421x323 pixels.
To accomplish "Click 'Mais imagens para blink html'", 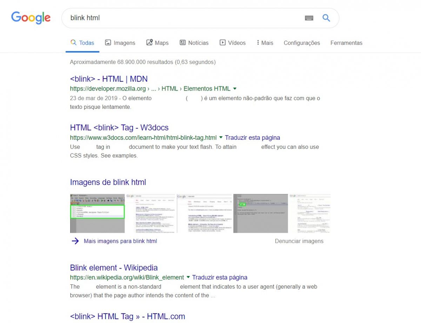I will point(120,241).
